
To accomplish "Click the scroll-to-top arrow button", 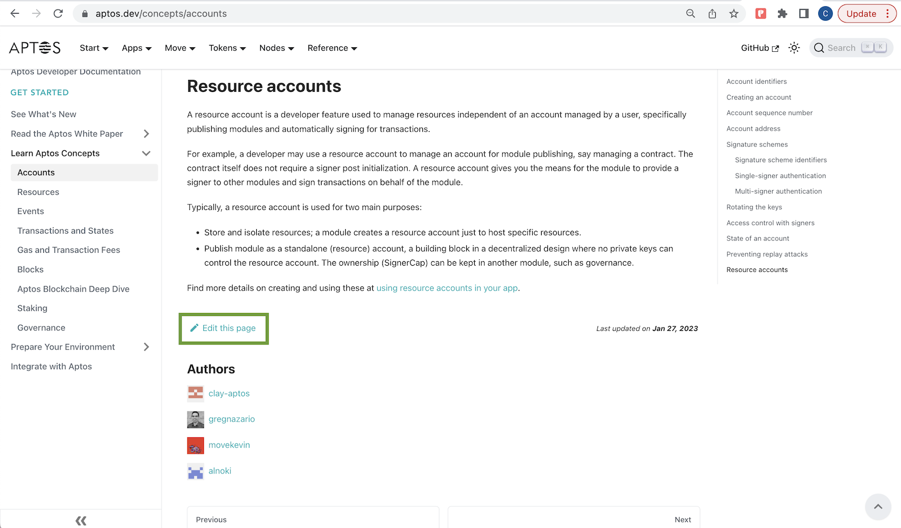I will point(877,507).
